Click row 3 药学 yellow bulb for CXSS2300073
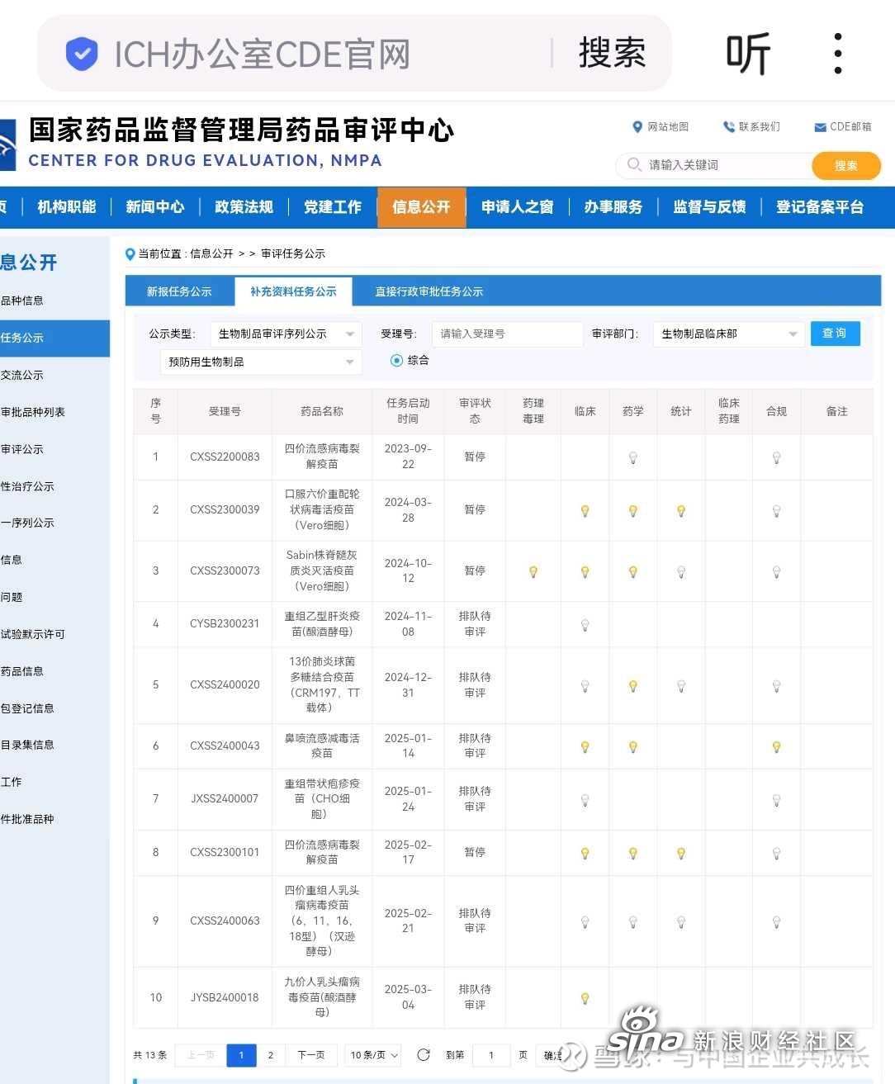 coord(633,571)
